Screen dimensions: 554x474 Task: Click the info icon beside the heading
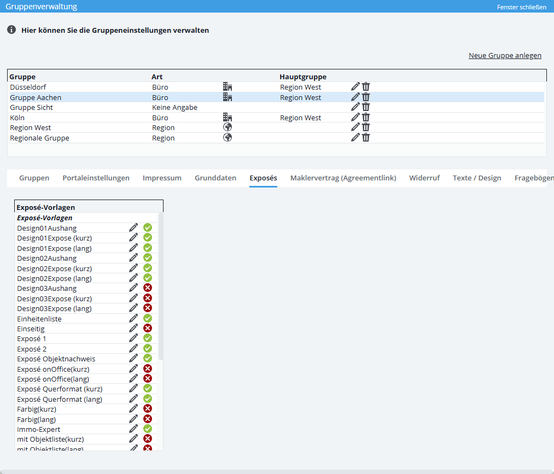[11, 30]
